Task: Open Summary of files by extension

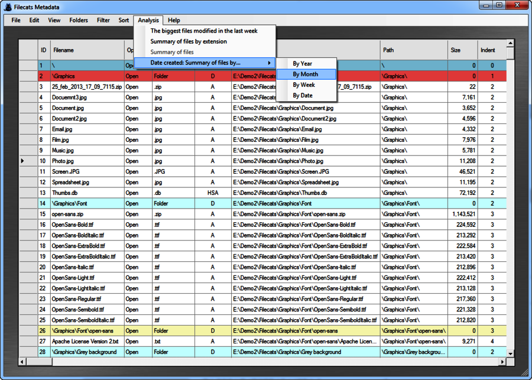Action: 188,41
